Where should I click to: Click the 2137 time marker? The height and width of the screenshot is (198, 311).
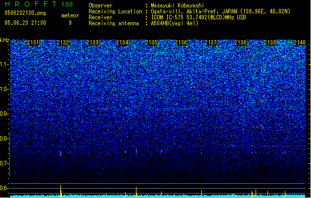point(211,43)
